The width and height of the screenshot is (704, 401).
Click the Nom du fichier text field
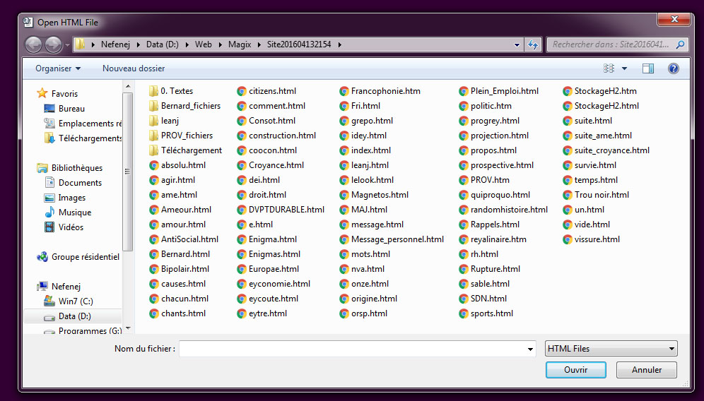click(x=353, y=349)
